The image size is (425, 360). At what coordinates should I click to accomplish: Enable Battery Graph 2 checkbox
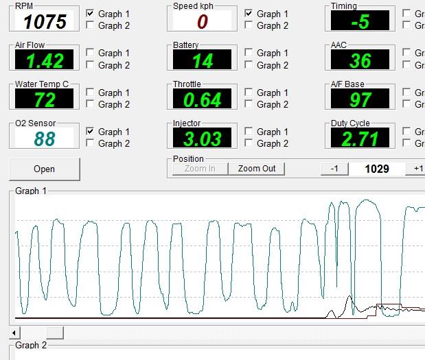(249, 64)
